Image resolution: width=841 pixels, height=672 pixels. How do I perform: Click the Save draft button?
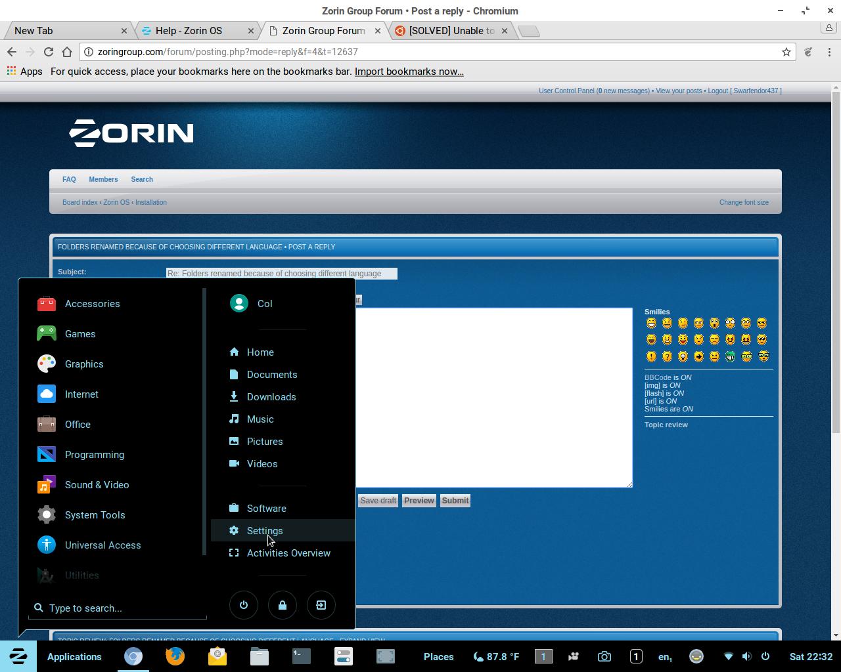[x=378, y=501]
